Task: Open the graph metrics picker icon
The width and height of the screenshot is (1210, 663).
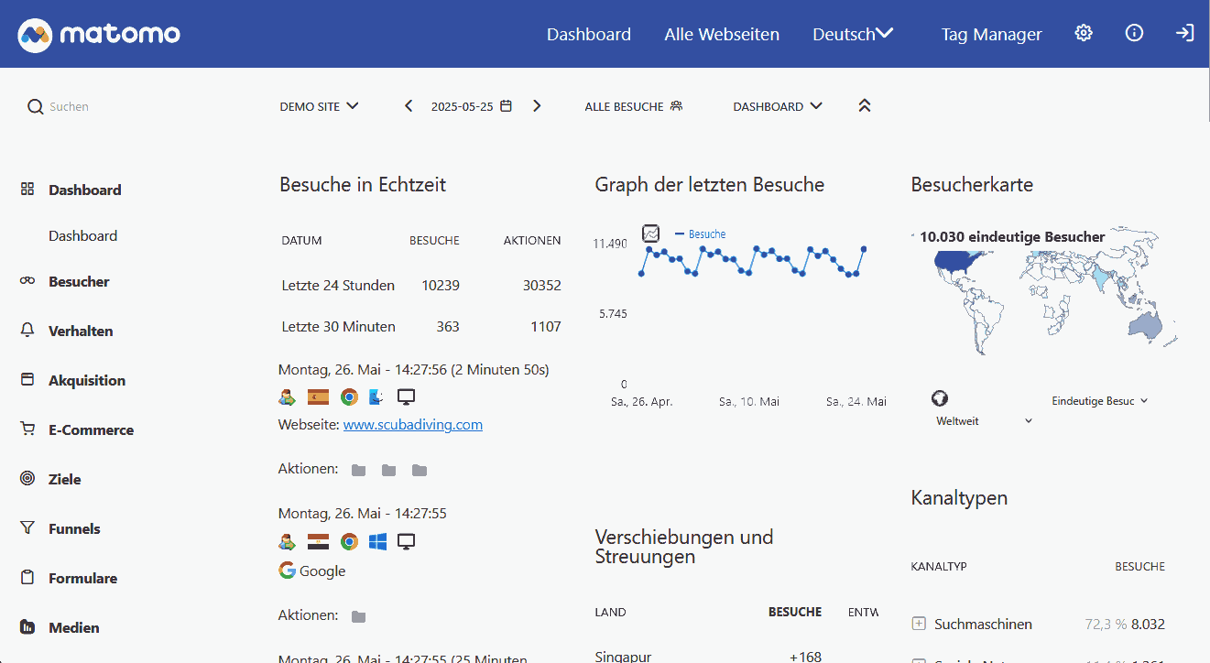Action: tap(650, 234)
